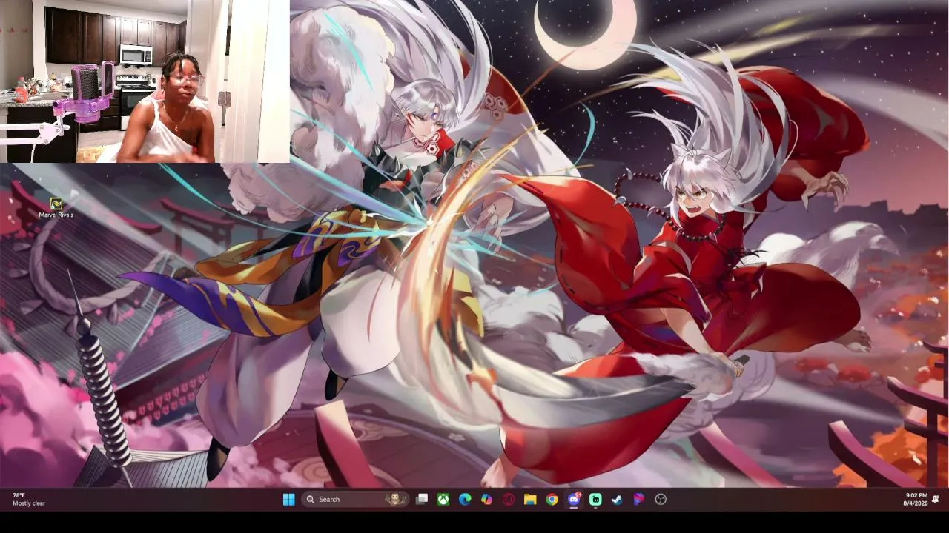The height and width of the screenshot is (533, 949).
Task: Open Microsoft Edge from the taskbar
Action: (x=465, y=500)
